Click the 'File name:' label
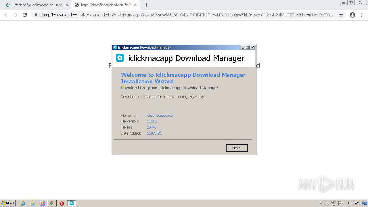The height and width of the screenshot is (207, 368). 129,115
